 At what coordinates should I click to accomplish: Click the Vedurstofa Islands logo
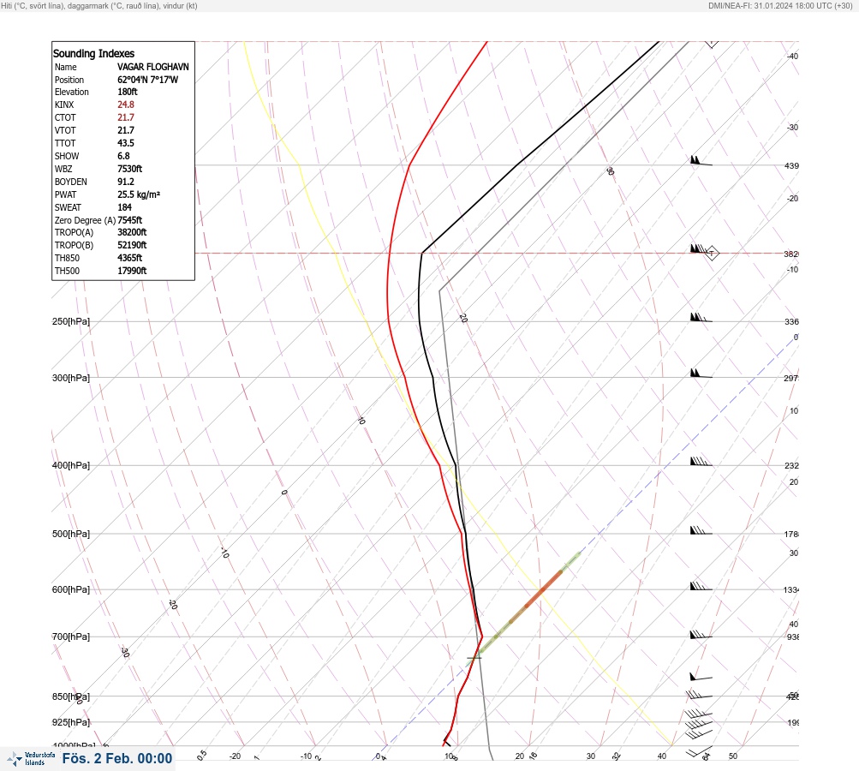[x=31, y=759]
